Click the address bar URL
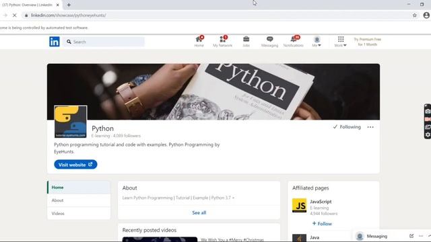Viewport: 431px width, 242px height. point(68,15)
